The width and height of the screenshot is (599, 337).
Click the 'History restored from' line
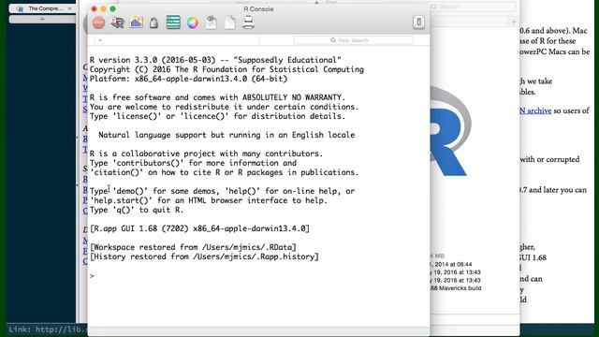tap(204, 256)
